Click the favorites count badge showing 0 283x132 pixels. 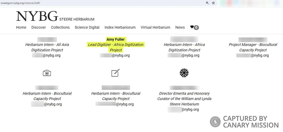(x=196, y=28)
